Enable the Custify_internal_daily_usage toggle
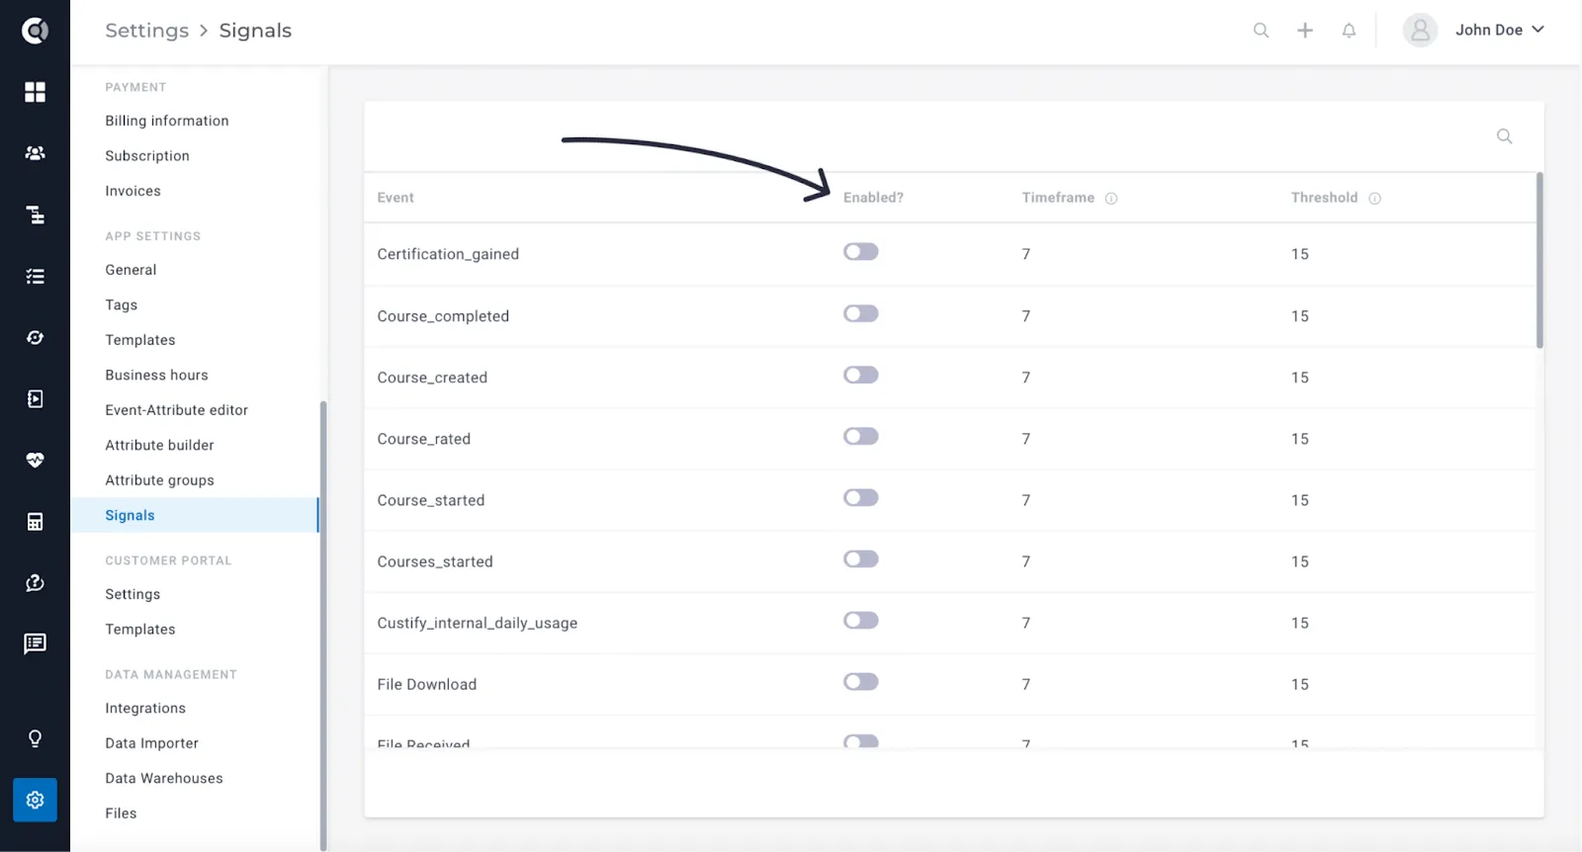The image size is (1582, 852). click(x=861, y=621)
